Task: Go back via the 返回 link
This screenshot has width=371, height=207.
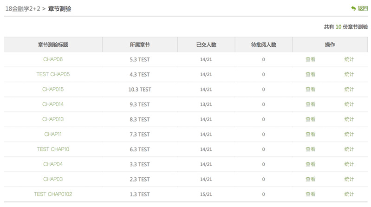Action: 363,8
